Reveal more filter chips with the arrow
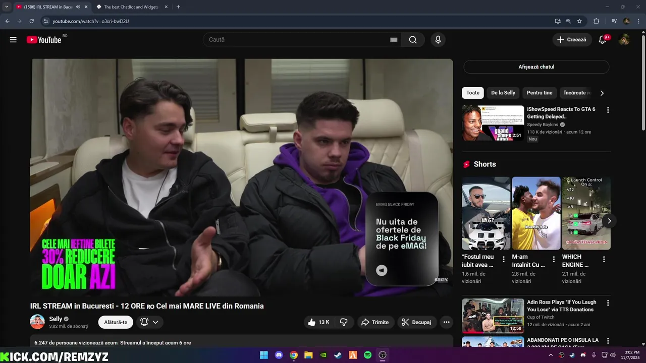The height and width of the screenshot is (363, 646). pos(602,93)
